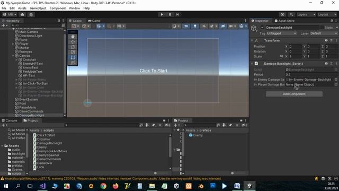
Task: Open Unity account MB dropdown
Action: click(x=10, y=14)
